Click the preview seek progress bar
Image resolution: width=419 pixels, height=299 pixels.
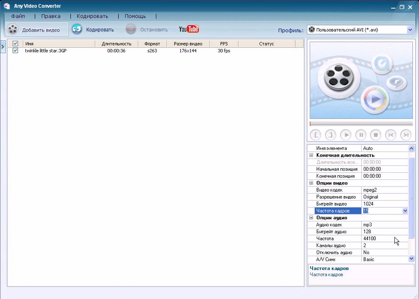click(361, 124)
